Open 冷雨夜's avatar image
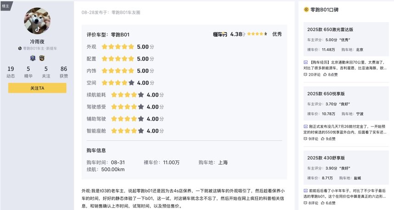 click(x=37, y=21)
